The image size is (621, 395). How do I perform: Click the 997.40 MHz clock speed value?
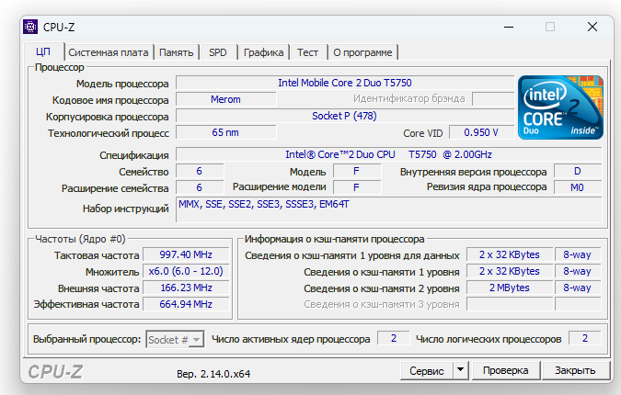(186, 254)
